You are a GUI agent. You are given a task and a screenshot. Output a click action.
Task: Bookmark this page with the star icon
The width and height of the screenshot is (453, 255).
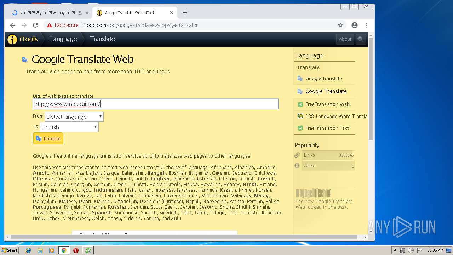(340, 25)
